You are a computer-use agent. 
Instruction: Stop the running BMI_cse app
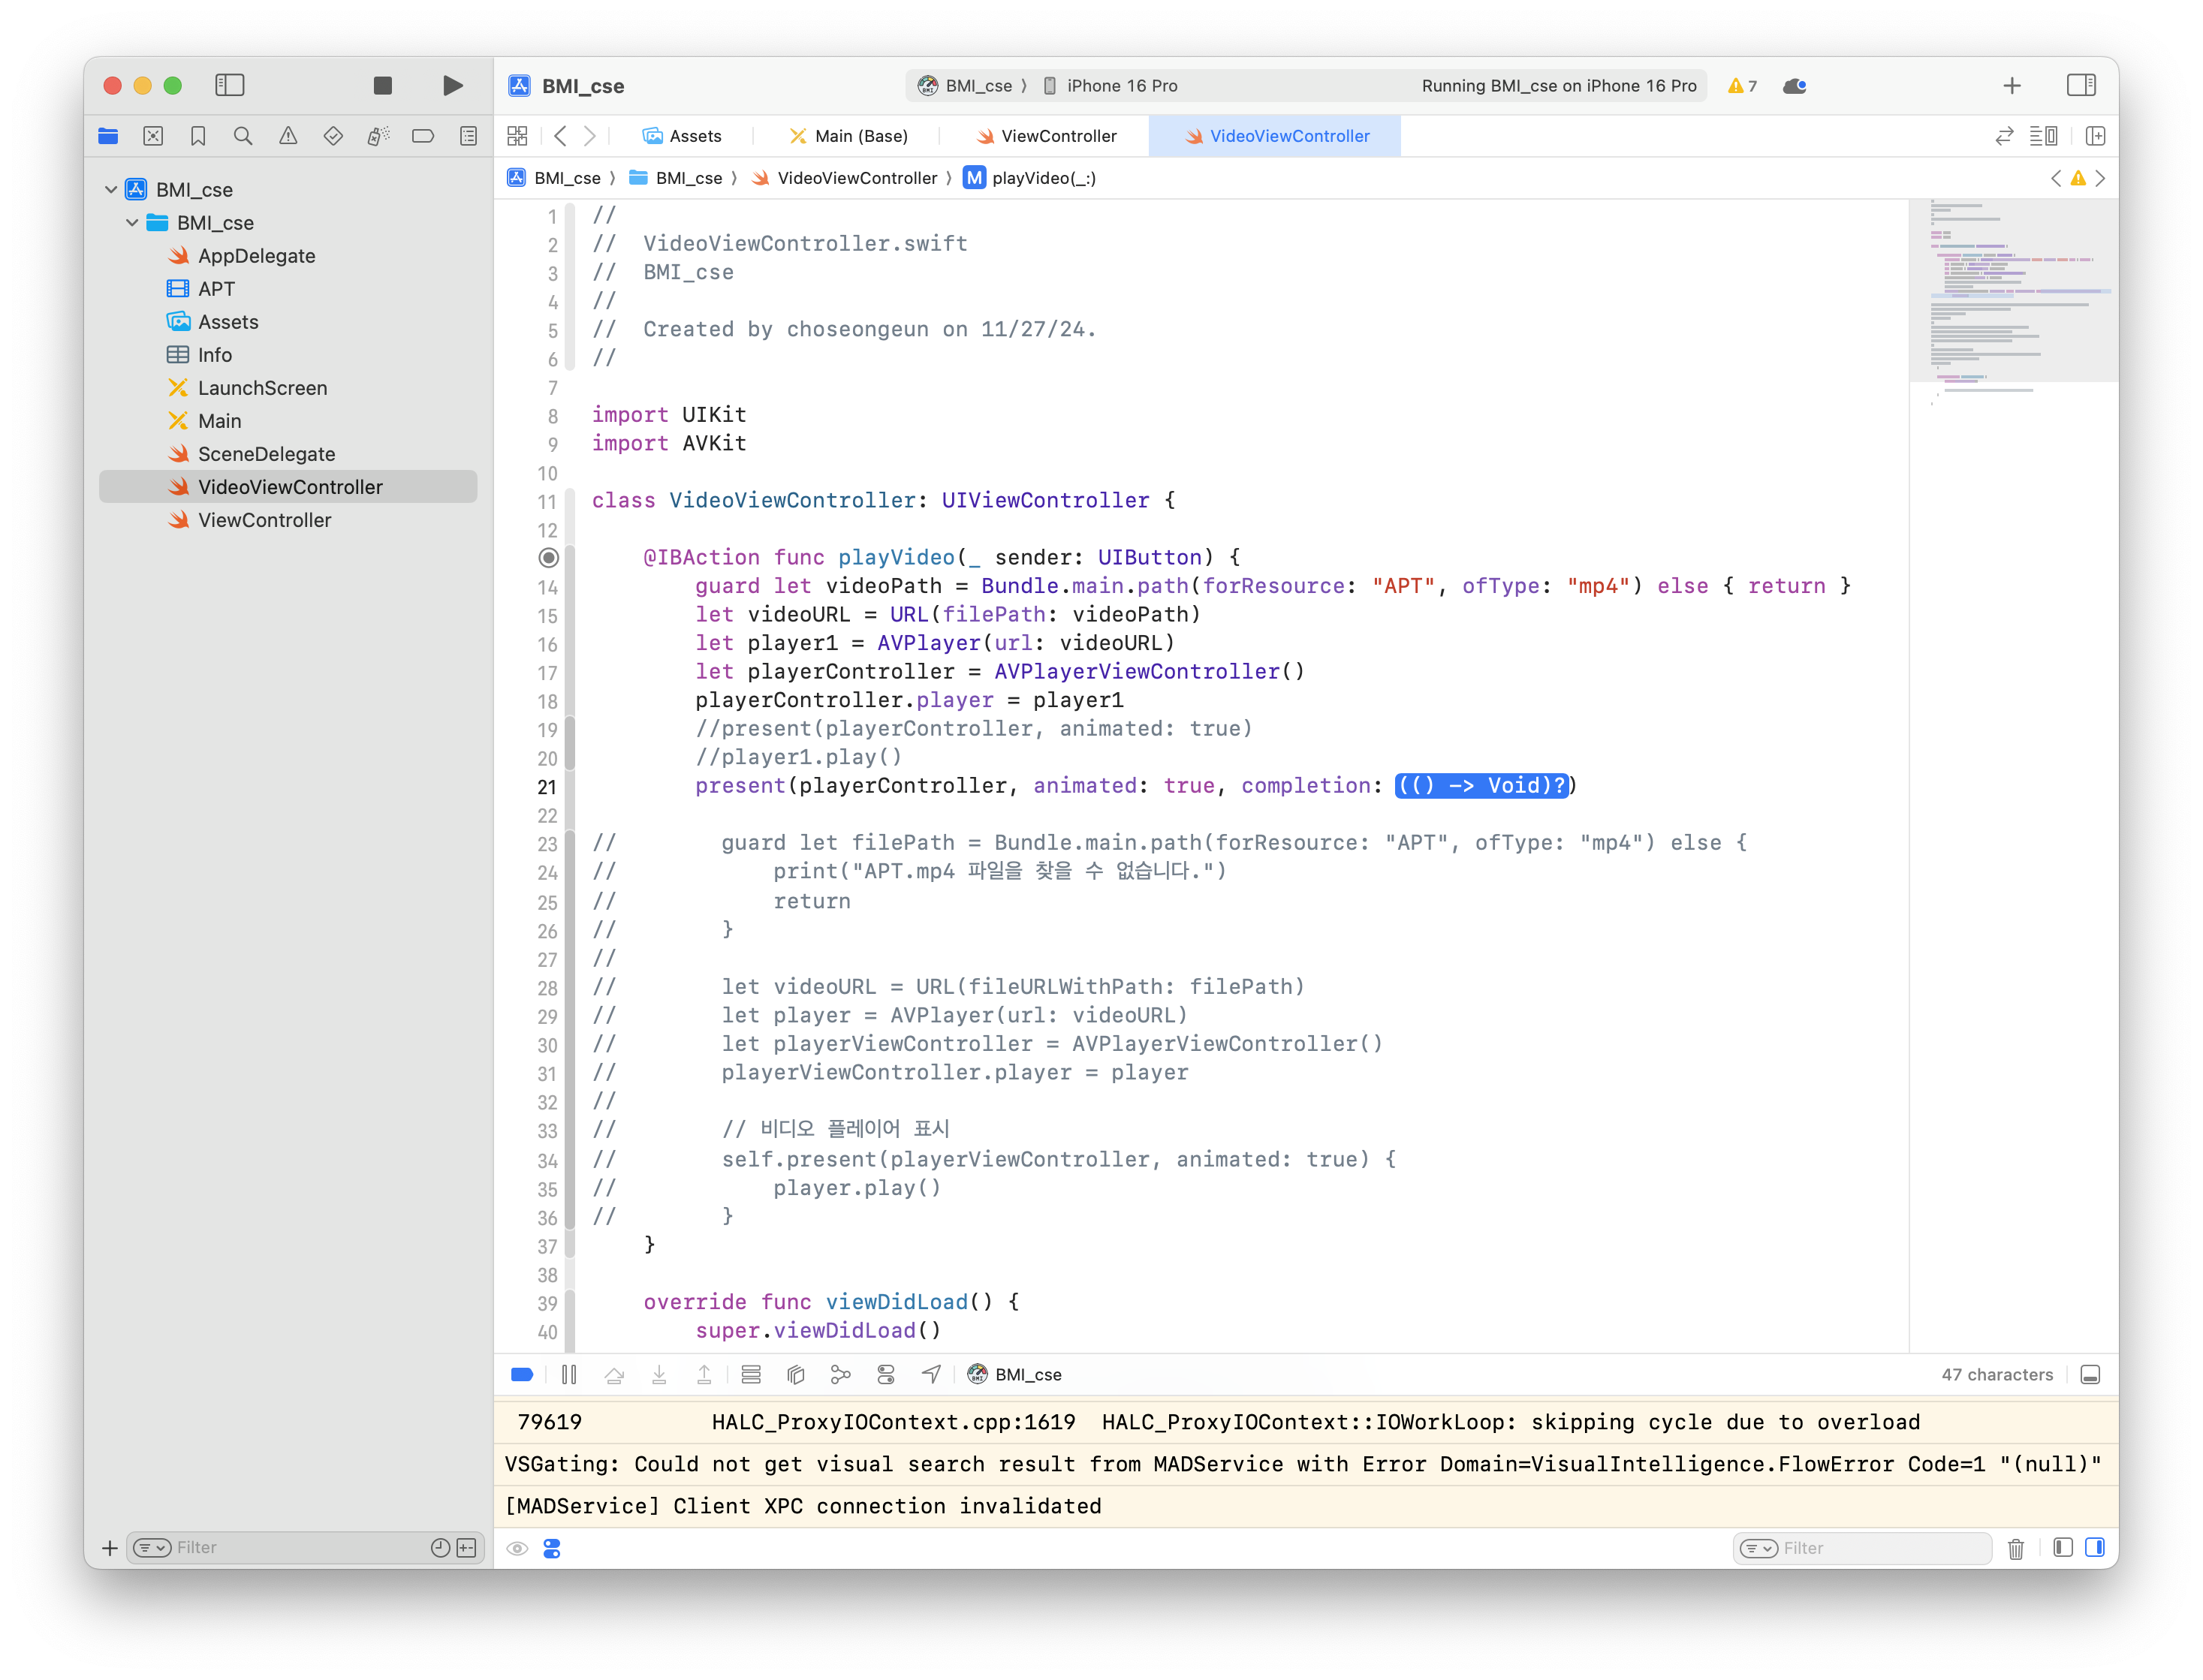tap(382, 86)
